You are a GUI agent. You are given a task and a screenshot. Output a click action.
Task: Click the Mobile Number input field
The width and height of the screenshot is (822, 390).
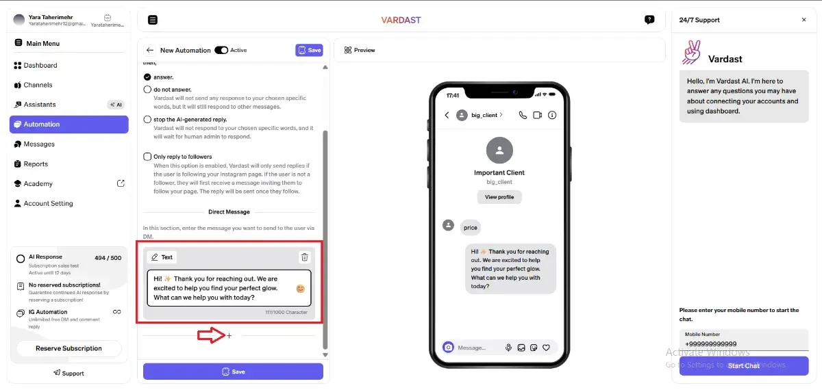pos(744,340)
